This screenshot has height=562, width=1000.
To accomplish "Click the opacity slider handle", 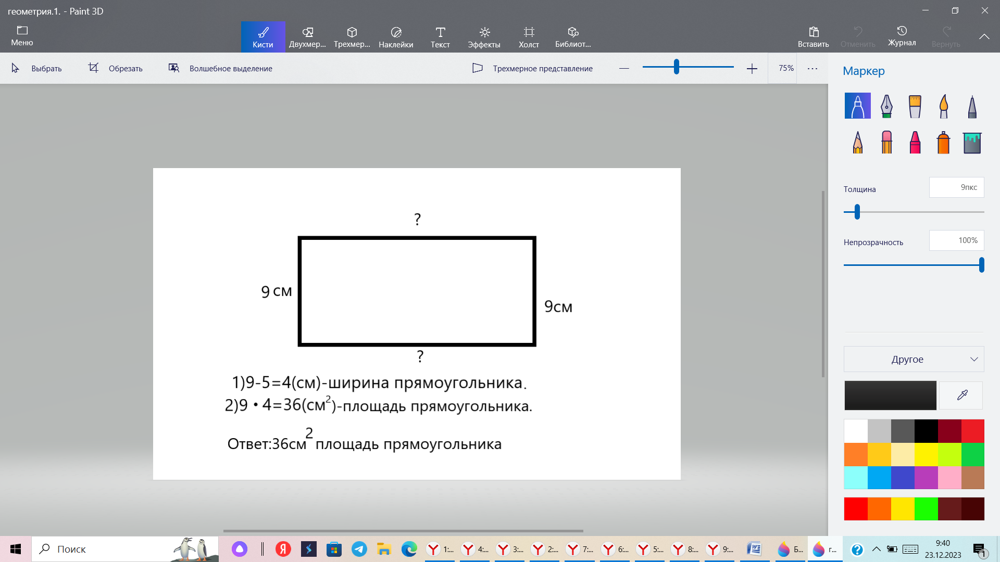I will pos(981,265).
